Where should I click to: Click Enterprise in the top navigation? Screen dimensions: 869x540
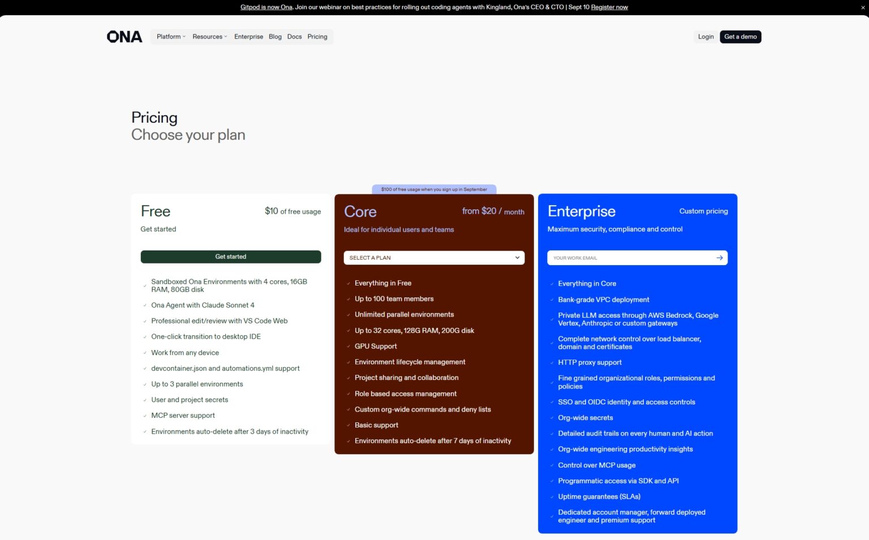pyautogui.click(x=248, y=36)
